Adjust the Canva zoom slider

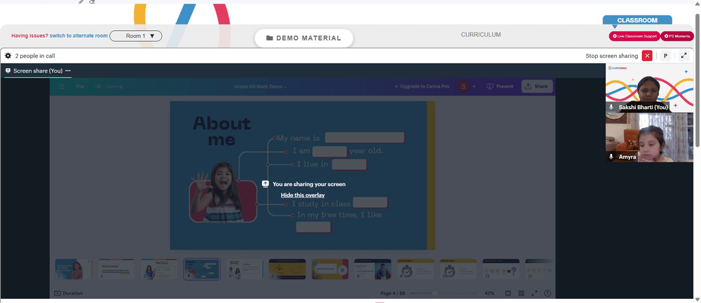[x=435, y=293]
